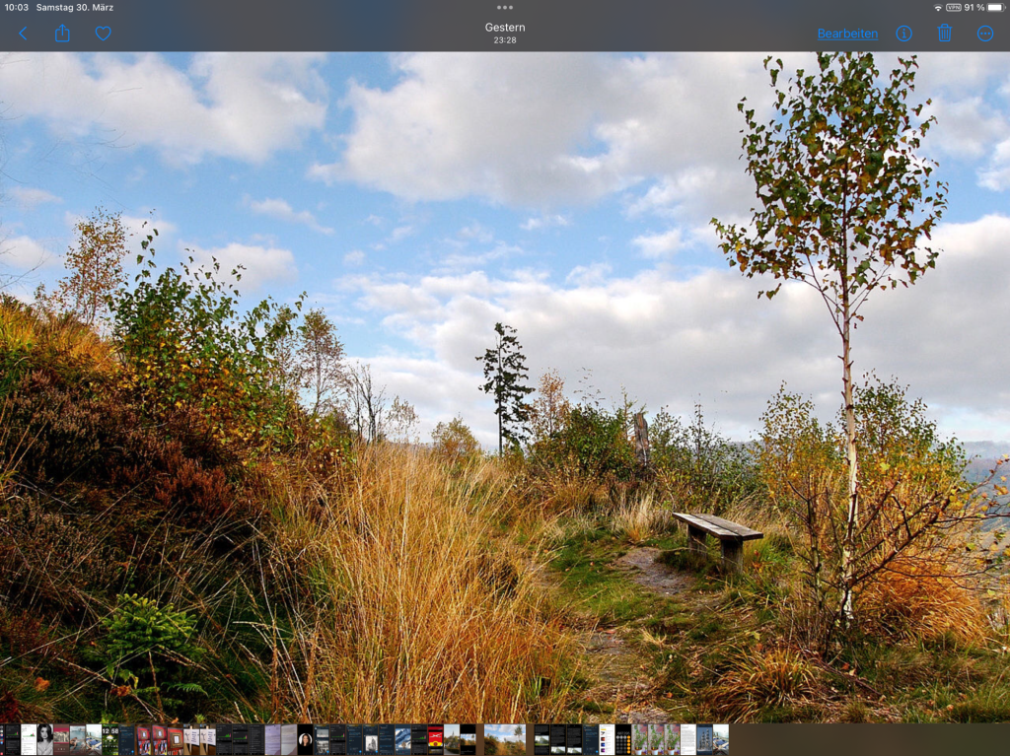Select the black-and-white woman portrait thumbnail

point(44,739)
